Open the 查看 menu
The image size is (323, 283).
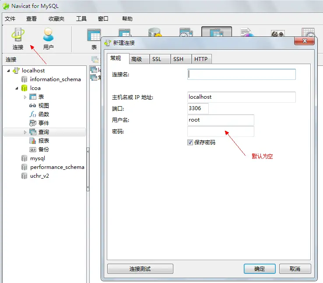pos(32,19)
